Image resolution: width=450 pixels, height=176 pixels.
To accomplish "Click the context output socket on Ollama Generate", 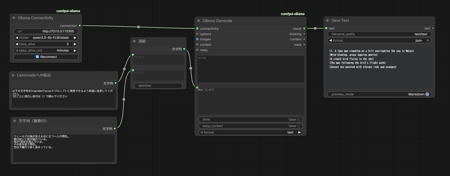I will tap(304, 39).
